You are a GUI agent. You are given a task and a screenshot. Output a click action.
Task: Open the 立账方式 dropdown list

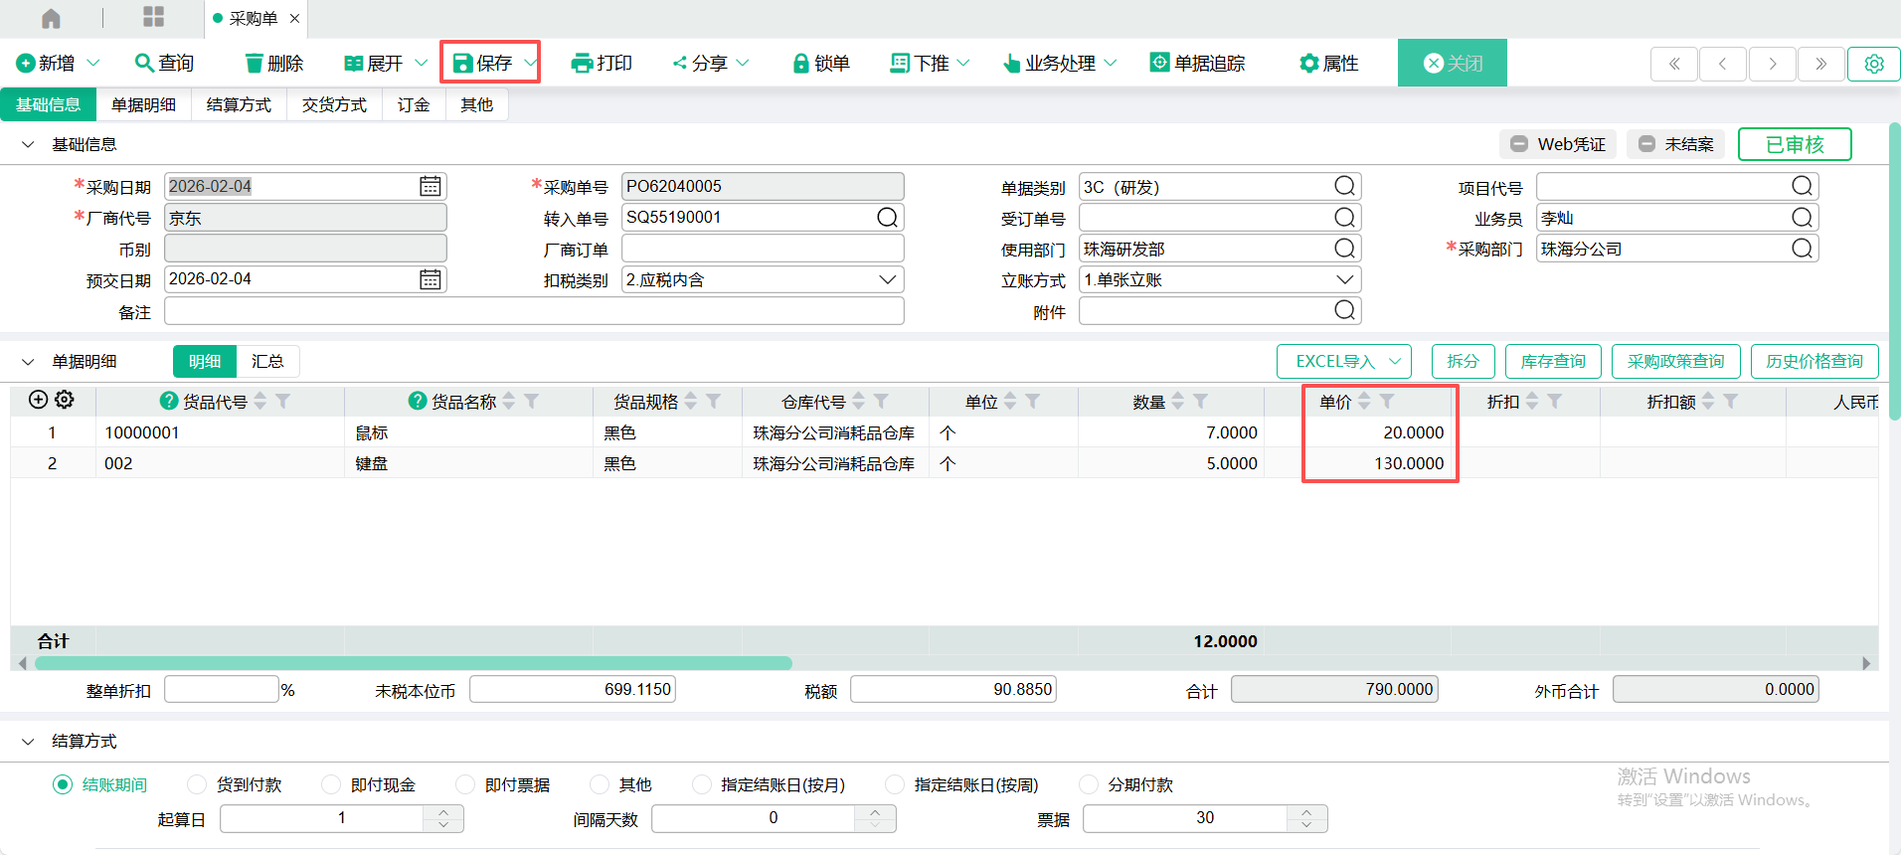1344,280
